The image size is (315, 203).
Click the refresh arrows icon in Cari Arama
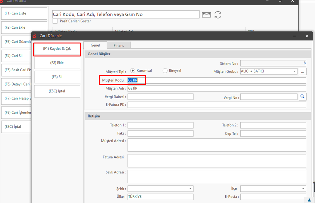pyautogui.click(x=218, y=15)
